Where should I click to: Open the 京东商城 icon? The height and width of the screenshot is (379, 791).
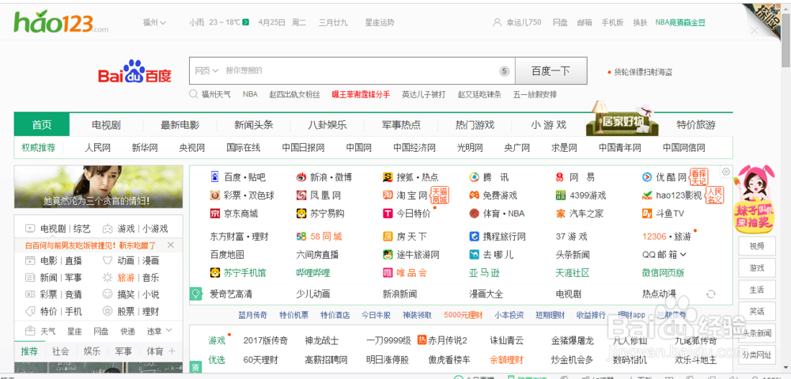(x=215, y=214)
